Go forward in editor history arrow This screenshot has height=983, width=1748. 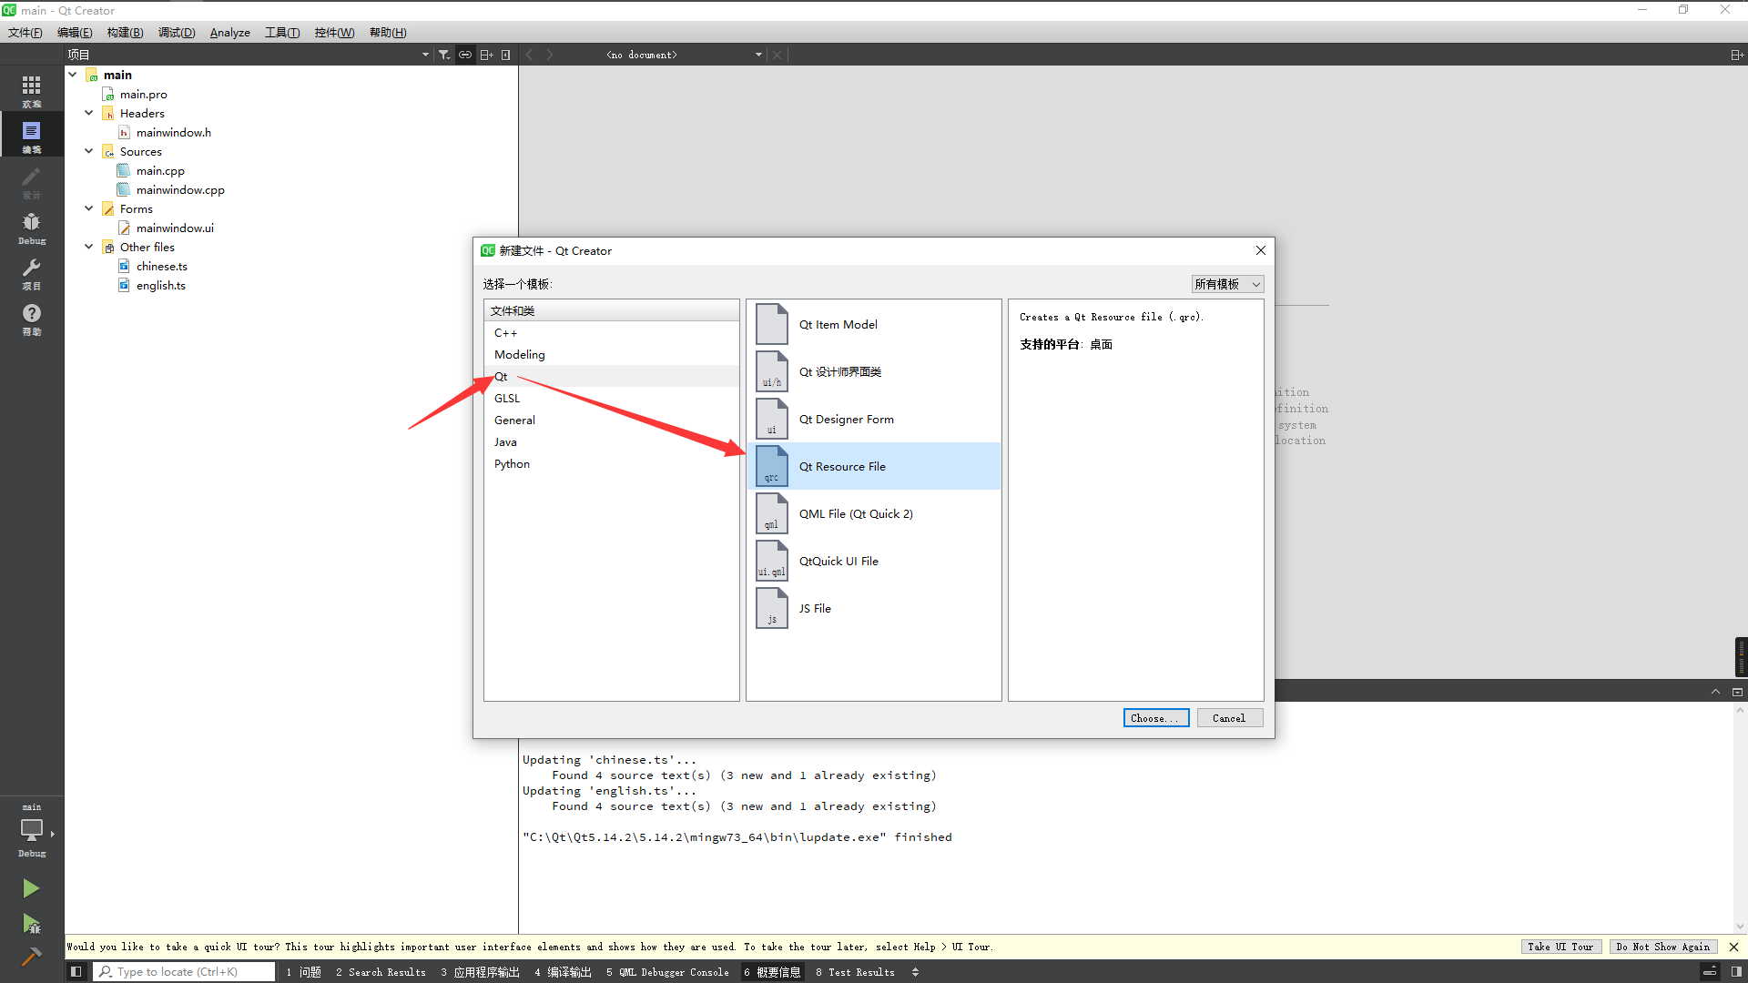pos(550,55)
